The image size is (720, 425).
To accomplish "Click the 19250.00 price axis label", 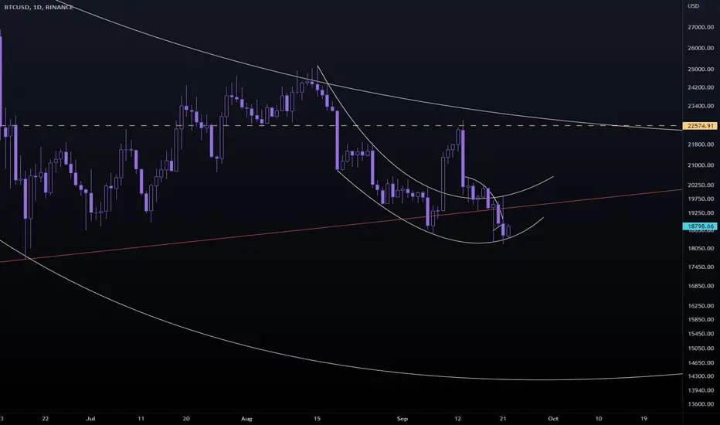I will pos(701,212).
